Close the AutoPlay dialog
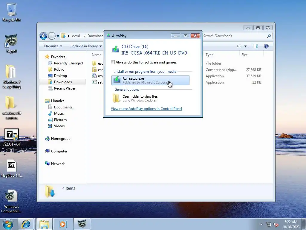Screen dimensions: 306x230 click(x=195, y=36)
